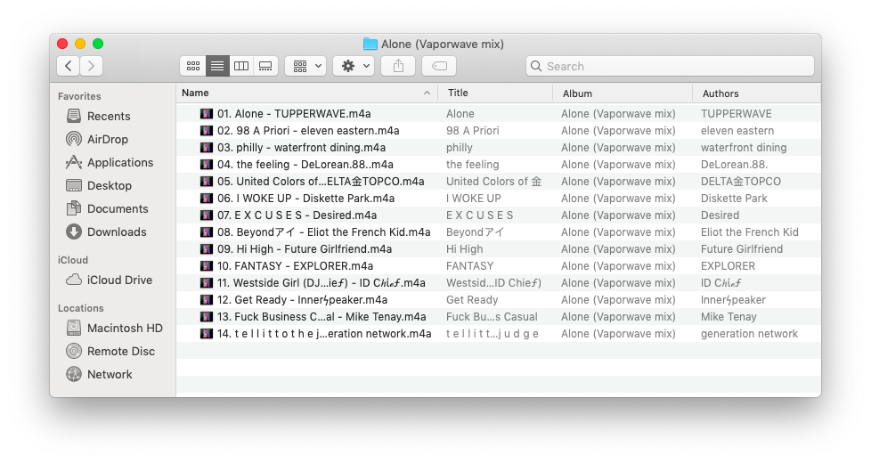Select file 14. tell it to the judge
The width and height of the screenshot is (871, 463).
point(324,334)
